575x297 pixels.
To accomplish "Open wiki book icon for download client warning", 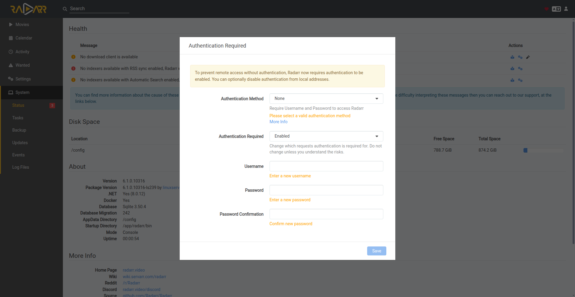I will click(512, 57).
